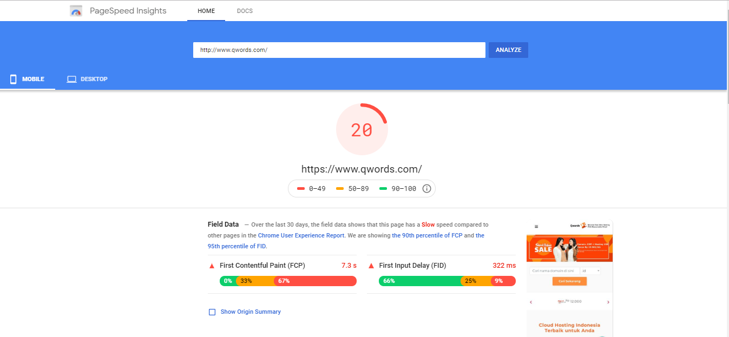Select the phone icon beside MOBILE
The height and width of the screenshot is (337, 729).
[x=13, y=79]
